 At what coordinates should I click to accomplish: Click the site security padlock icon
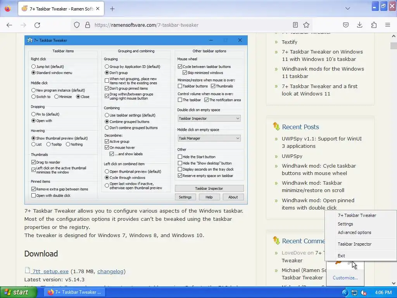coord(87,25)
